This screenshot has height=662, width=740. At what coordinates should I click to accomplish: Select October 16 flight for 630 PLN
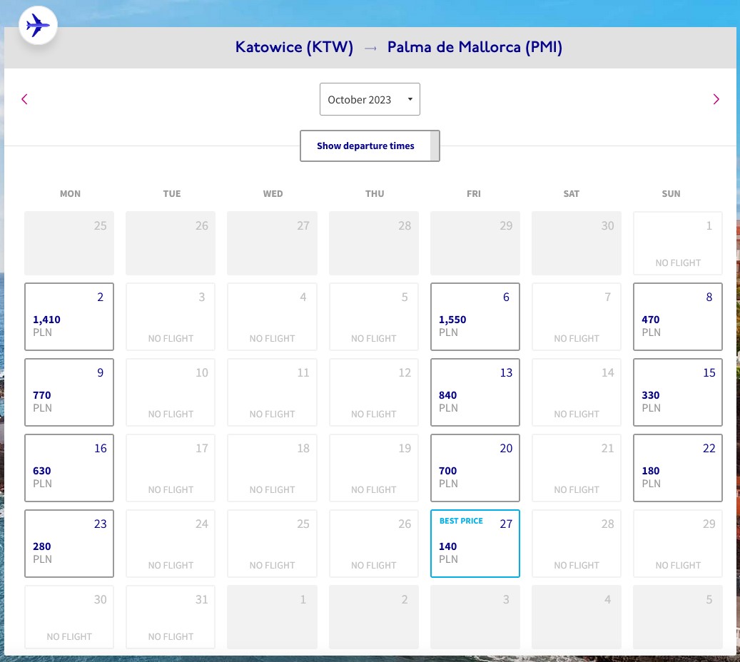[69, 467]
